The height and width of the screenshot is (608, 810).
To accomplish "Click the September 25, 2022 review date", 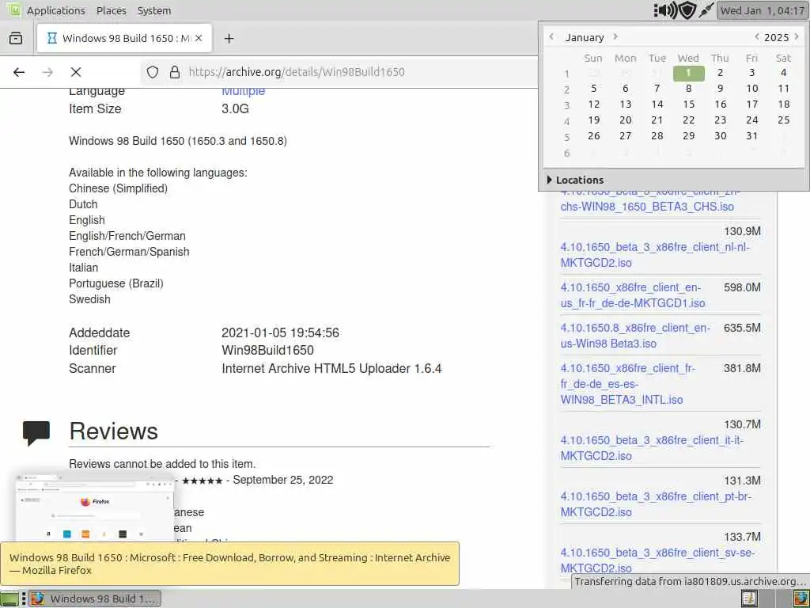I will [283, 480].
